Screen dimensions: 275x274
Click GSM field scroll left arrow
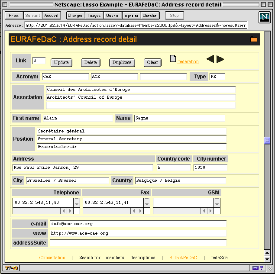pos(204,211)
